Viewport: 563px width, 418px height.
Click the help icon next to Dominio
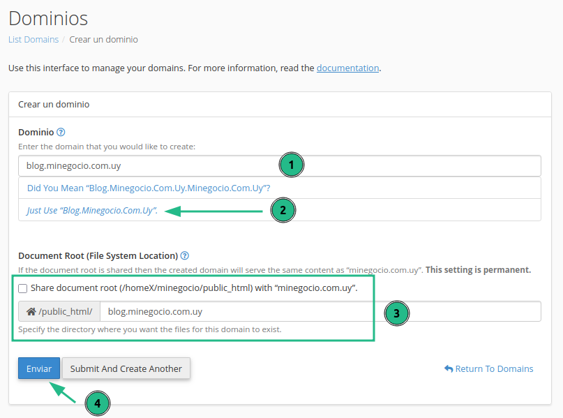pos(61,132)
